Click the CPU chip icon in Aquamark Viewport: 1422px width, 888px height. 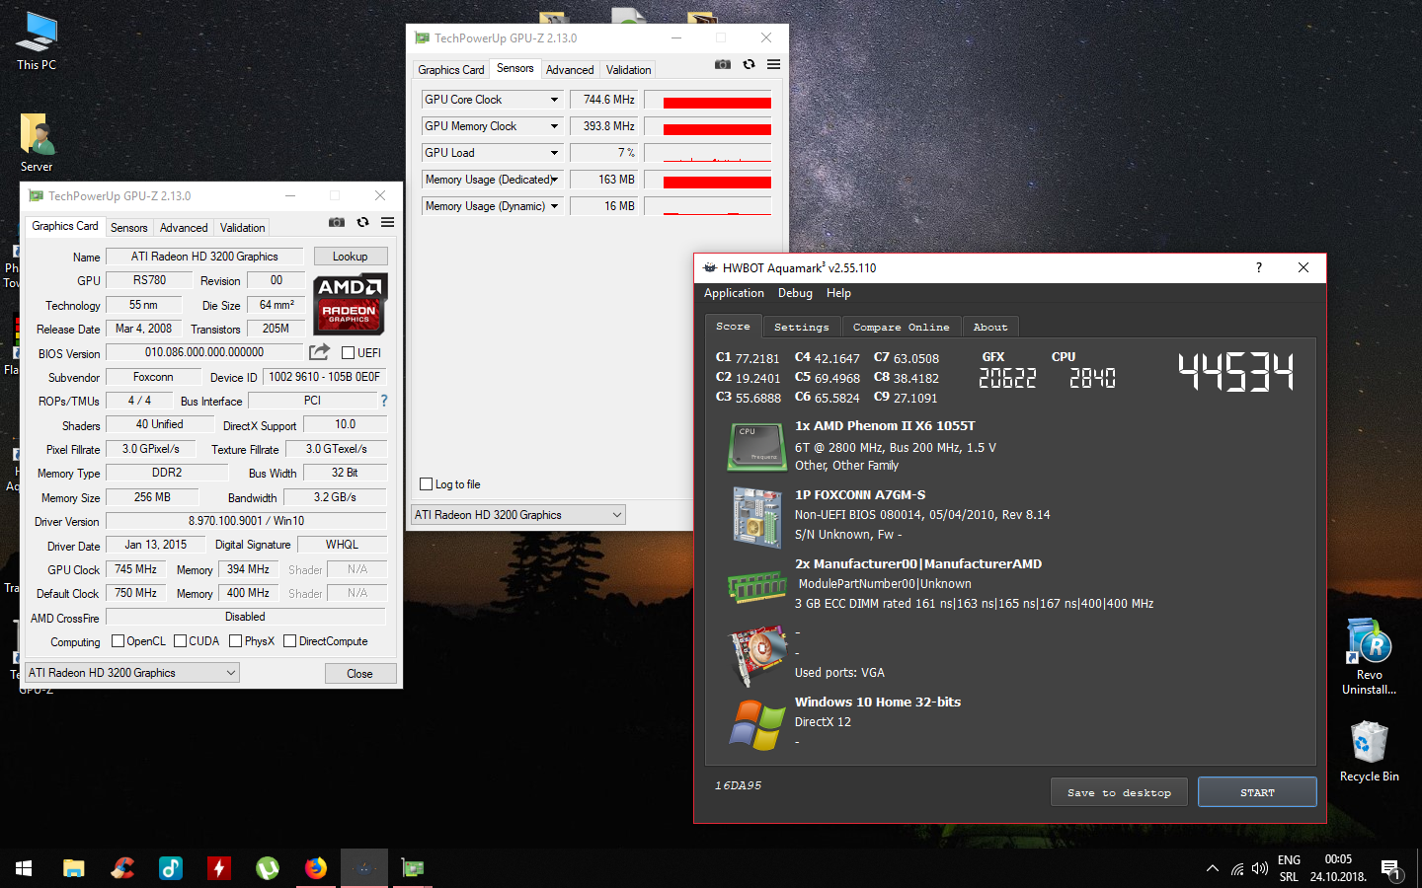pos(757,447)
